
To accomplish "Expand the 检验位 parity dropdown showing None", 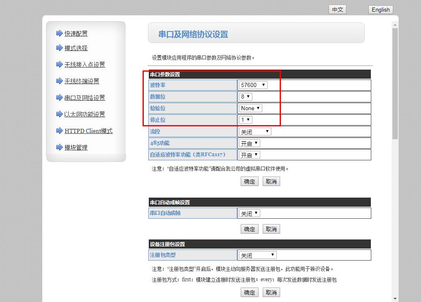I will coord(250,108).
